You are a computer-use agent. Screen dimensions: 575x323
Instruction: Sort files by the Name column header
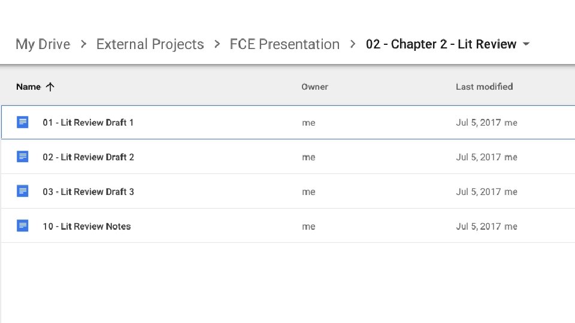pyautogui.click(x=28, y=87)
